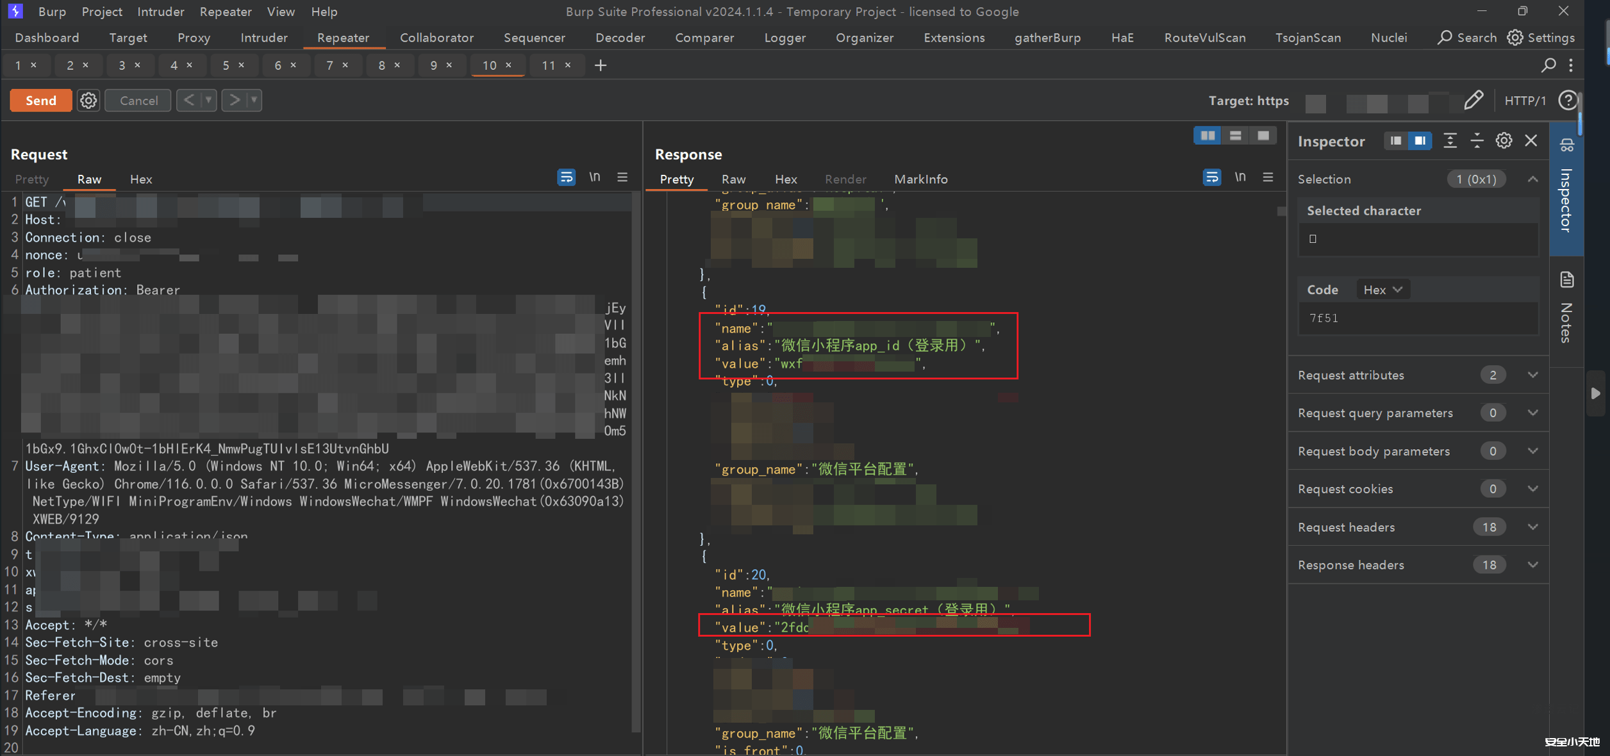The width and height of the screenshot is (1610, 756).
Task: Add a new Repeater tab
Action: point(601,65)
